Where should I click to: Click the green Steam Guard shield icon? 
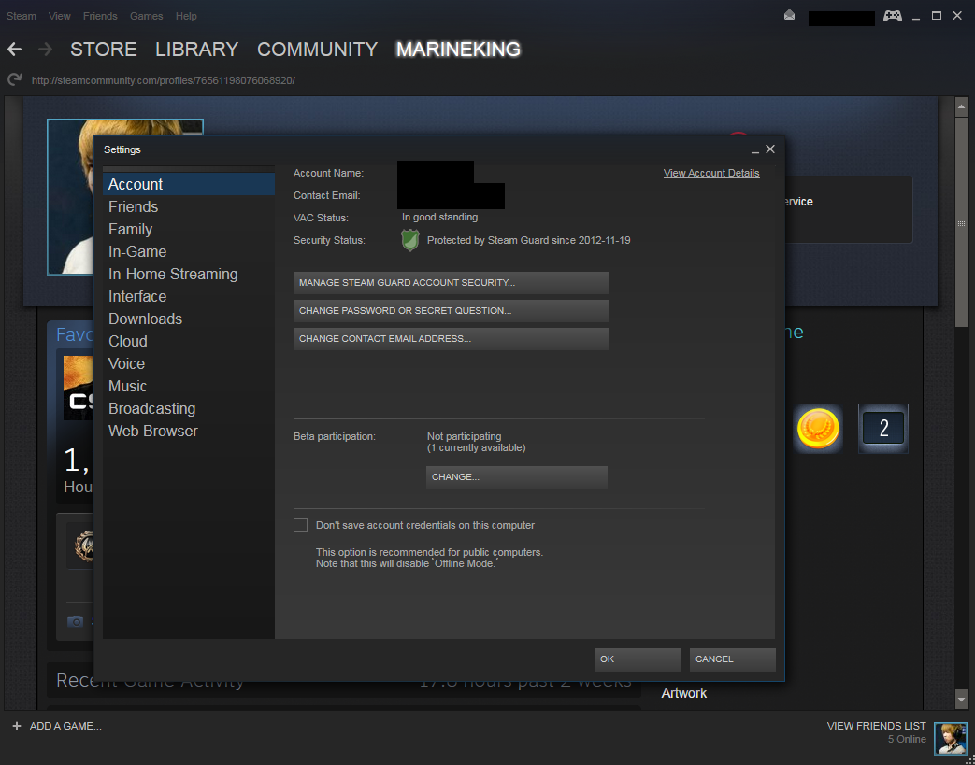(409, 240)
